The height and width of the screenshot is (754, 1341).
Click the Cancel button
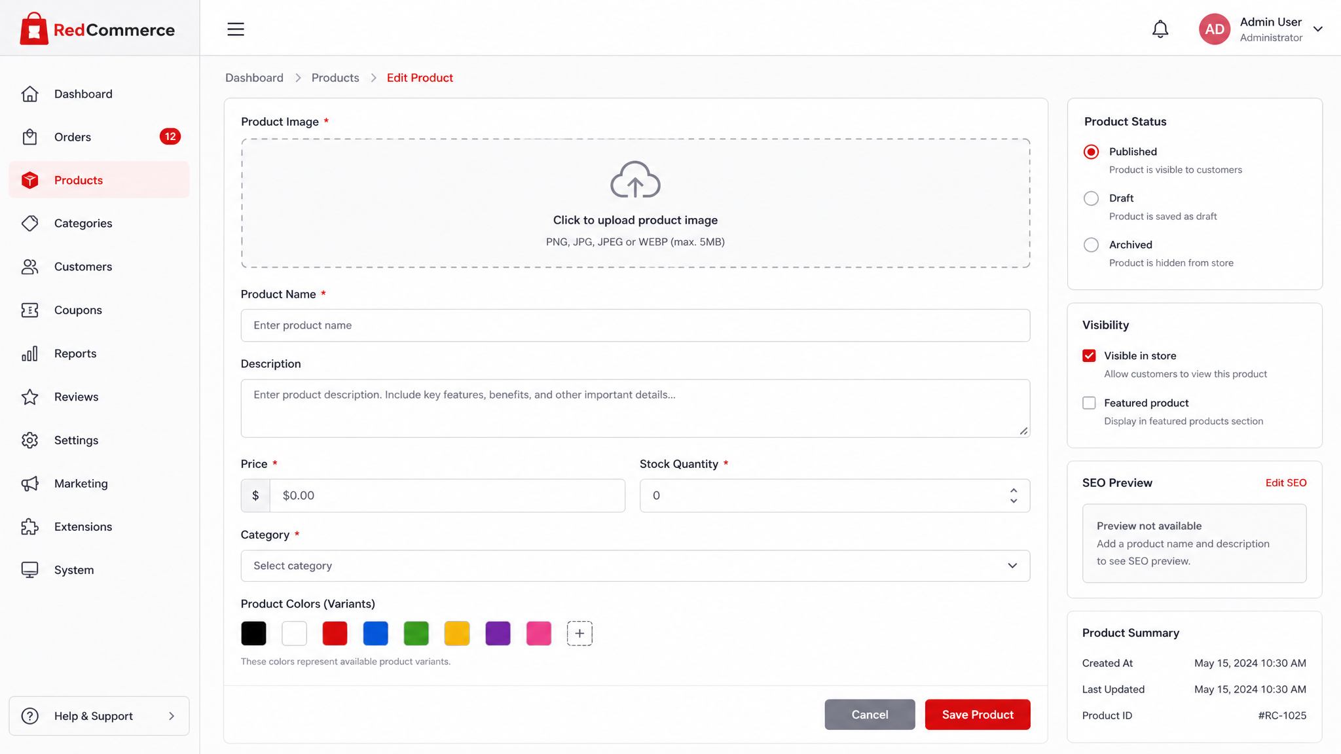[x=870, y=715]
